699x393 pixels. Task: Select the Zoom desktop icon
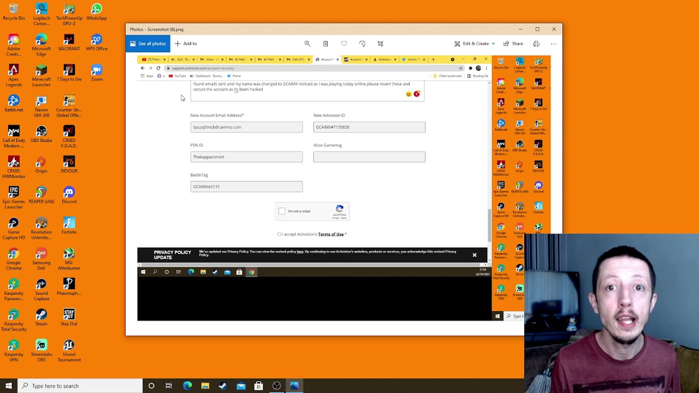coord(97,73)
